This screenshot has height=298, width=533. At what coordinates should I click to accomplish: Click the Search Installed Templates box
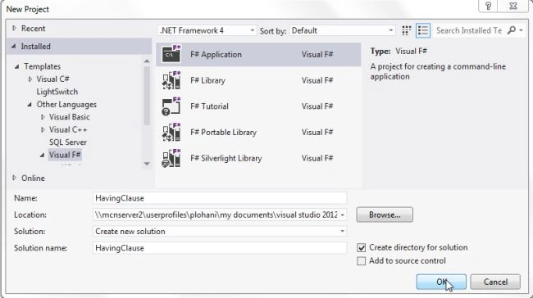coord(470,30)
